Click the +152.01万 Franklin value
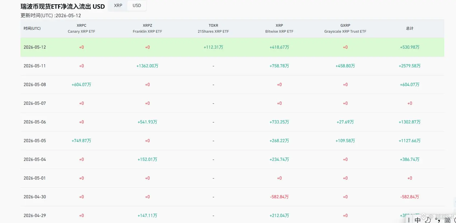The width and height of the screenshot is (456, 223). [x=147, y=159]
